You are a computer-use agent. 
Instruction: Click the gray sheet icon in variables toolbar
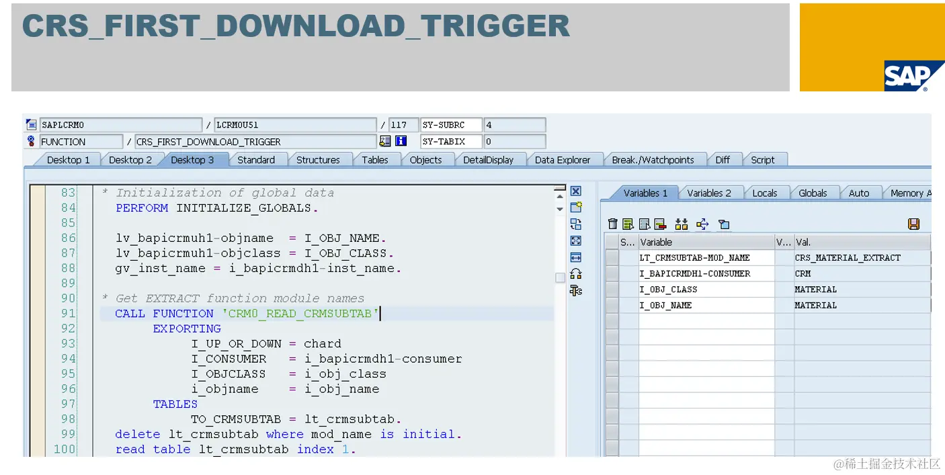click(644, 224)
